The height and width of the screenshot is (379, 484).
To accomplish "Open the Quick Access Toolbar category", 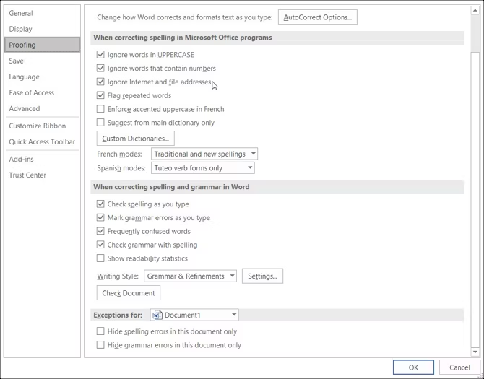I will tap(42, 142).
